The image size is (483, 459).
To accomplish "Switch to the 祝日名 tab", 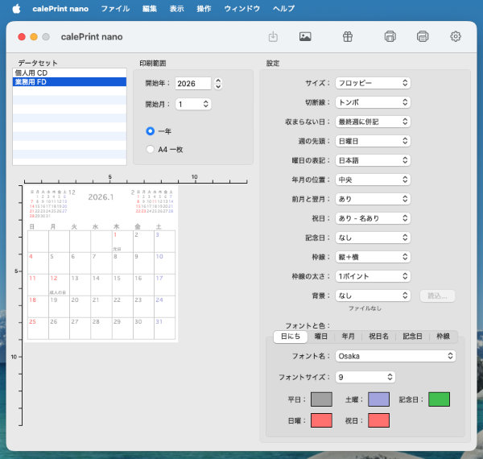I will 378,337.
